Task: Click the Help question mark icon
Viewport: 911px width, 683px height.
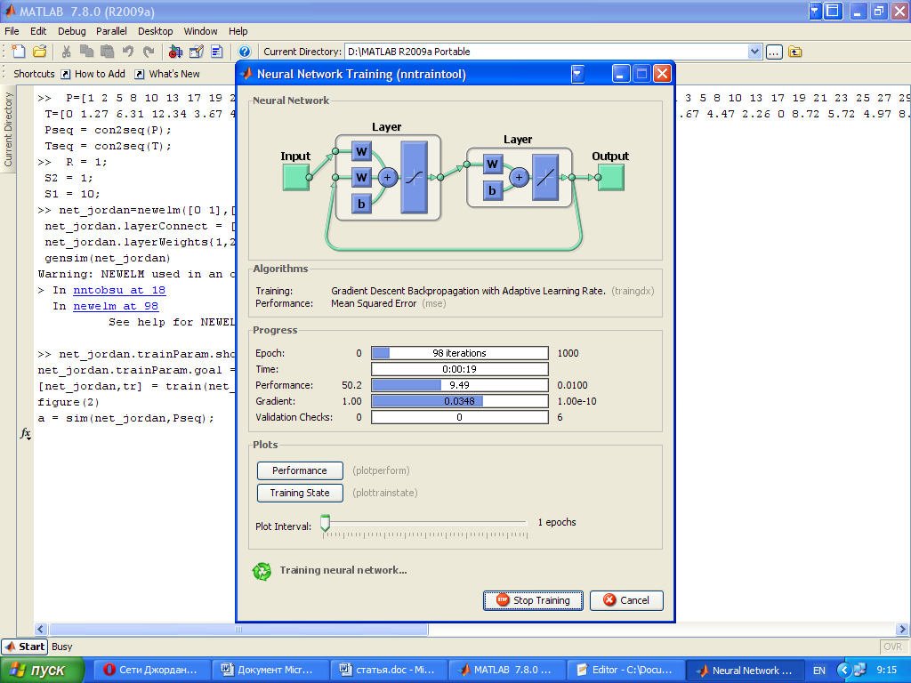Action: (x=245, y=51)
